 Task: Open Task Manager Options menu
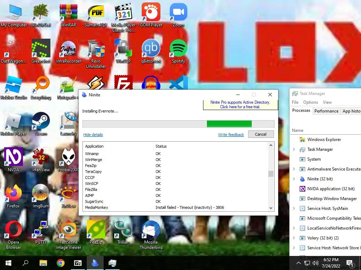pyautogui.click(x=310, y=102)
